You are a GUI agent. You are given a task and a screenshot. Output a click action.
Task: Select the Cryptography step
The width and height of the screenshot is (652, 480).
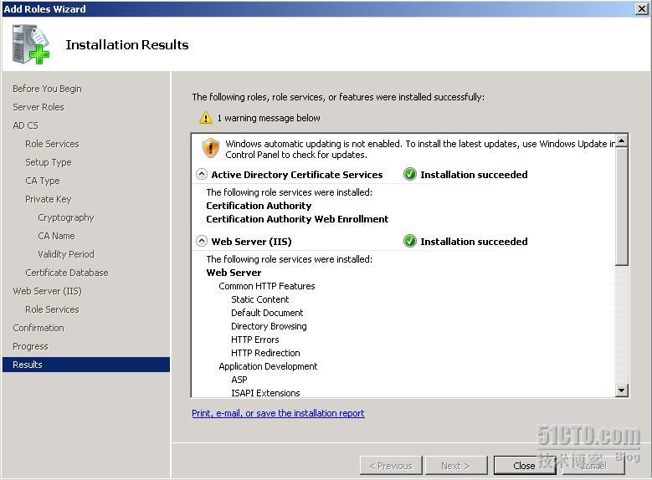(x=65, y=217)
